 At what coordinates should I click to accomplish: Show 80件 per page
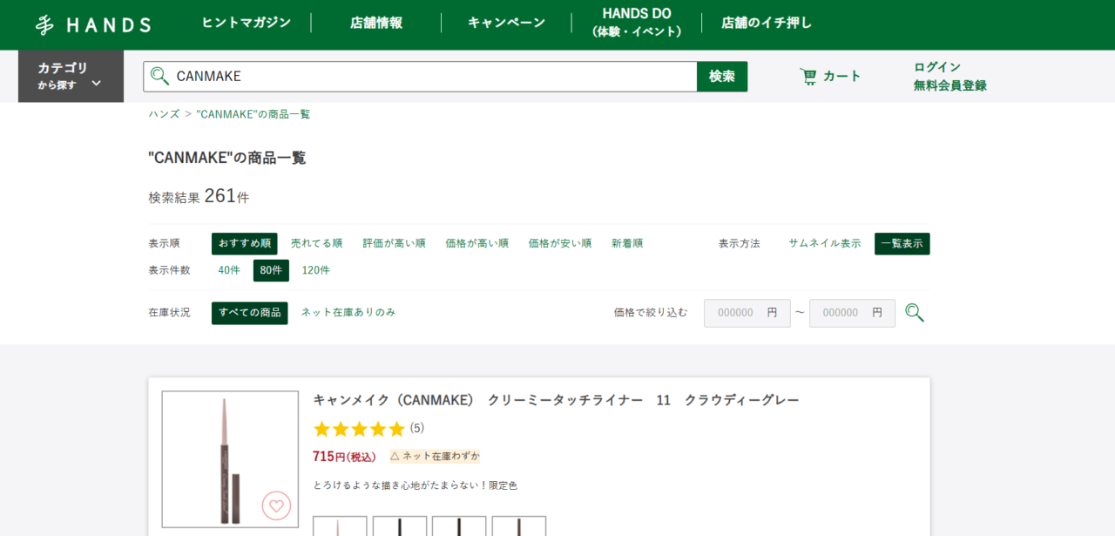271,270
